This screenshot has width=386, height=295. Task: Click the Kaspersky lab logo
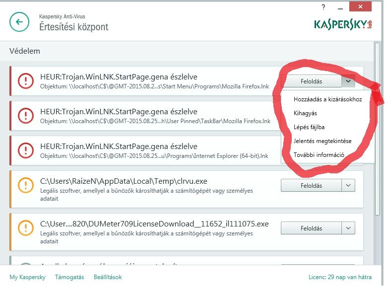pyautogui.click(x=343, y=25)
